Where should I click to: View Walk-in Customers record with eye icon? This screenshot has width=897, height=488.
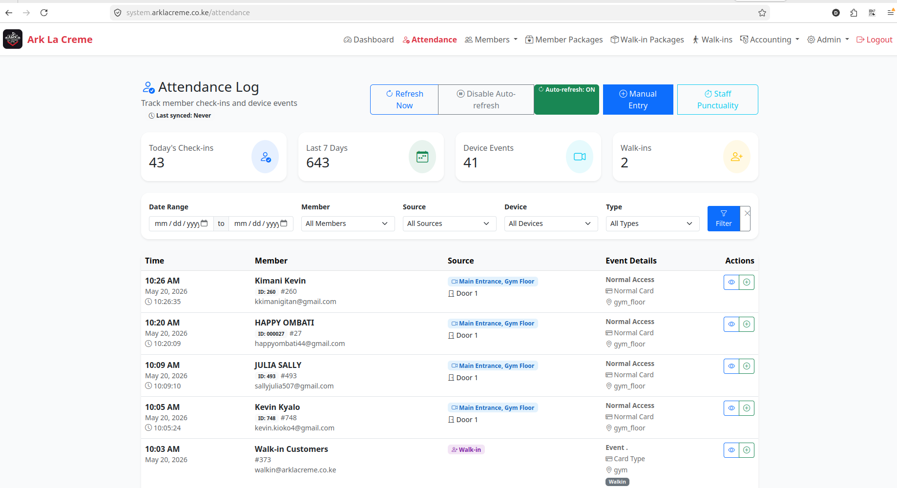(731, 450)
